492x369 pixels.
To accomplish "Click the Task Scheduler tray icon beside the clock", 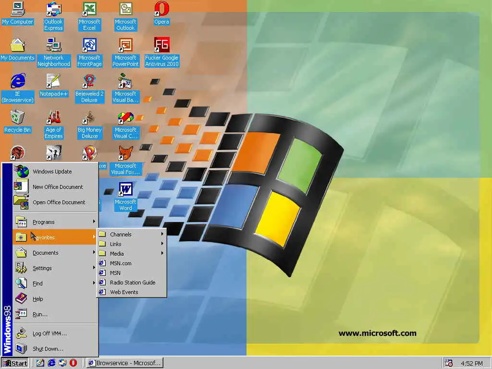I will [x=448, y=363].
